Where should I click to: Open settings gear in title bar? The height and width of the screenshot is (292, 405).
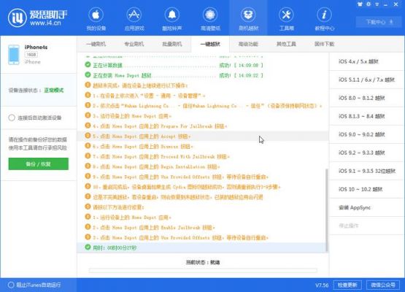[369, 4]
